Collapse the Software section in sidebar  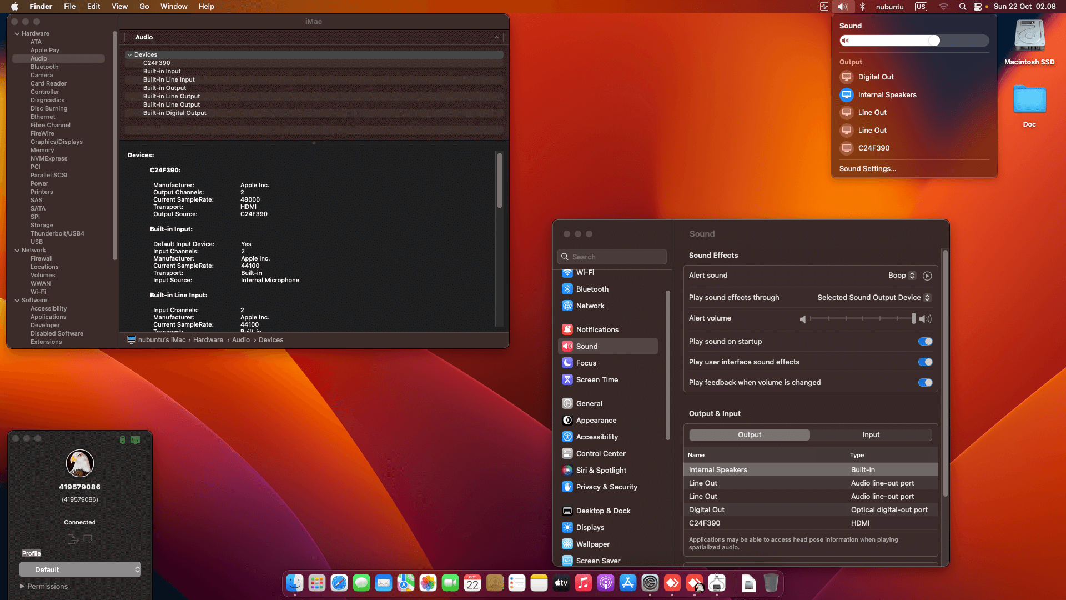(x=17, y=301)
